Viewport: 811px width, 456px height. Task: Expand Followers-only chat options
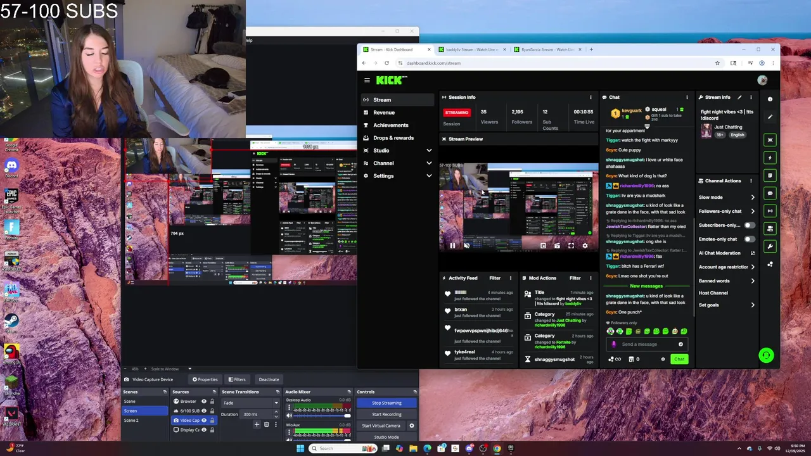coord(752,211)
